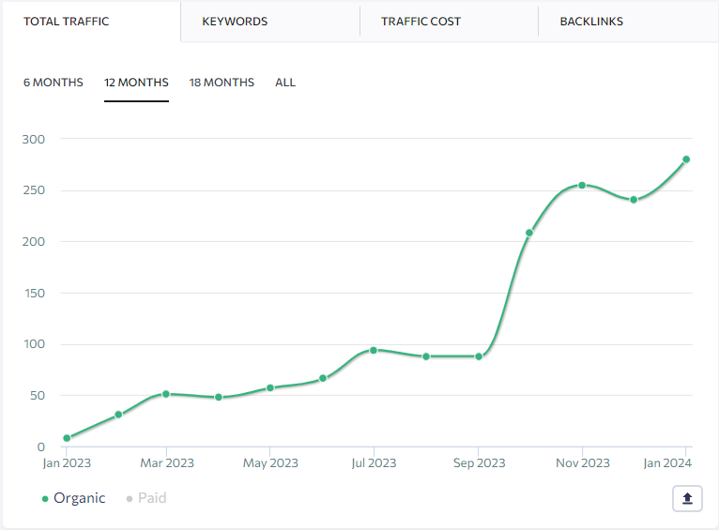
Task: Click the Mar 2023 data point
Action: coord(166,394)
